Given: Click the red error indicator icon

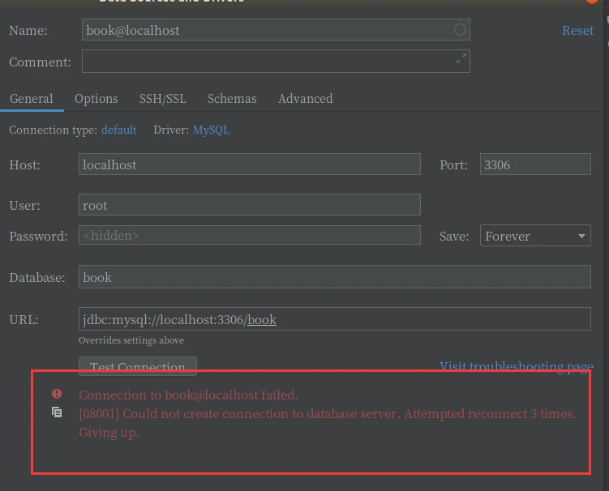Looking at the screenshot, I should 57,394.
